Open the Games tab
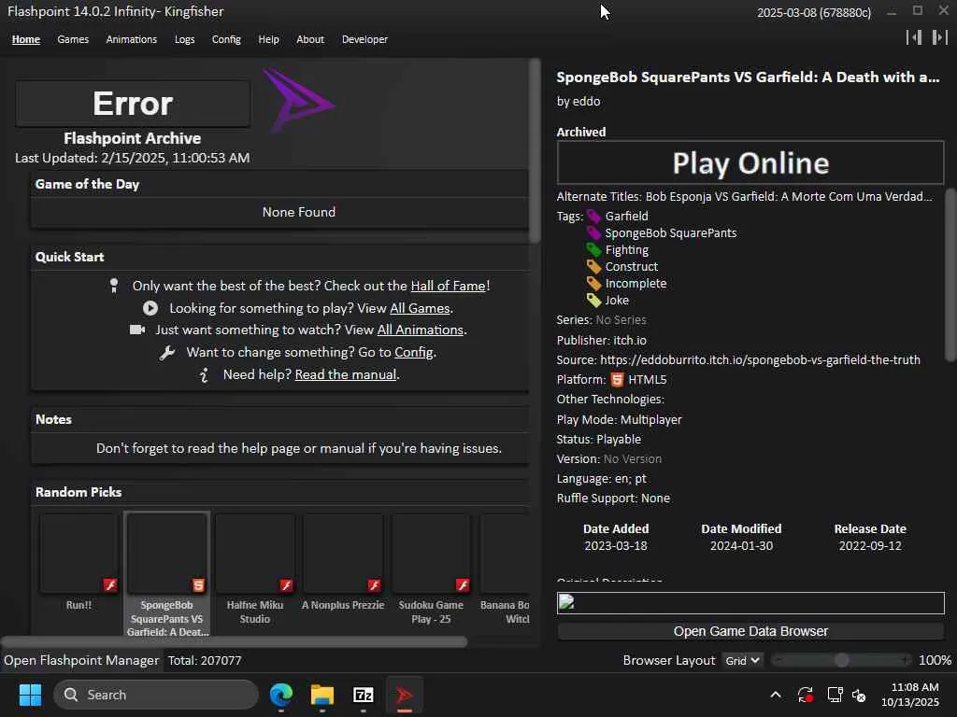Image resolution: width=957 pixels, height=717 pixels. coord(73,39)
